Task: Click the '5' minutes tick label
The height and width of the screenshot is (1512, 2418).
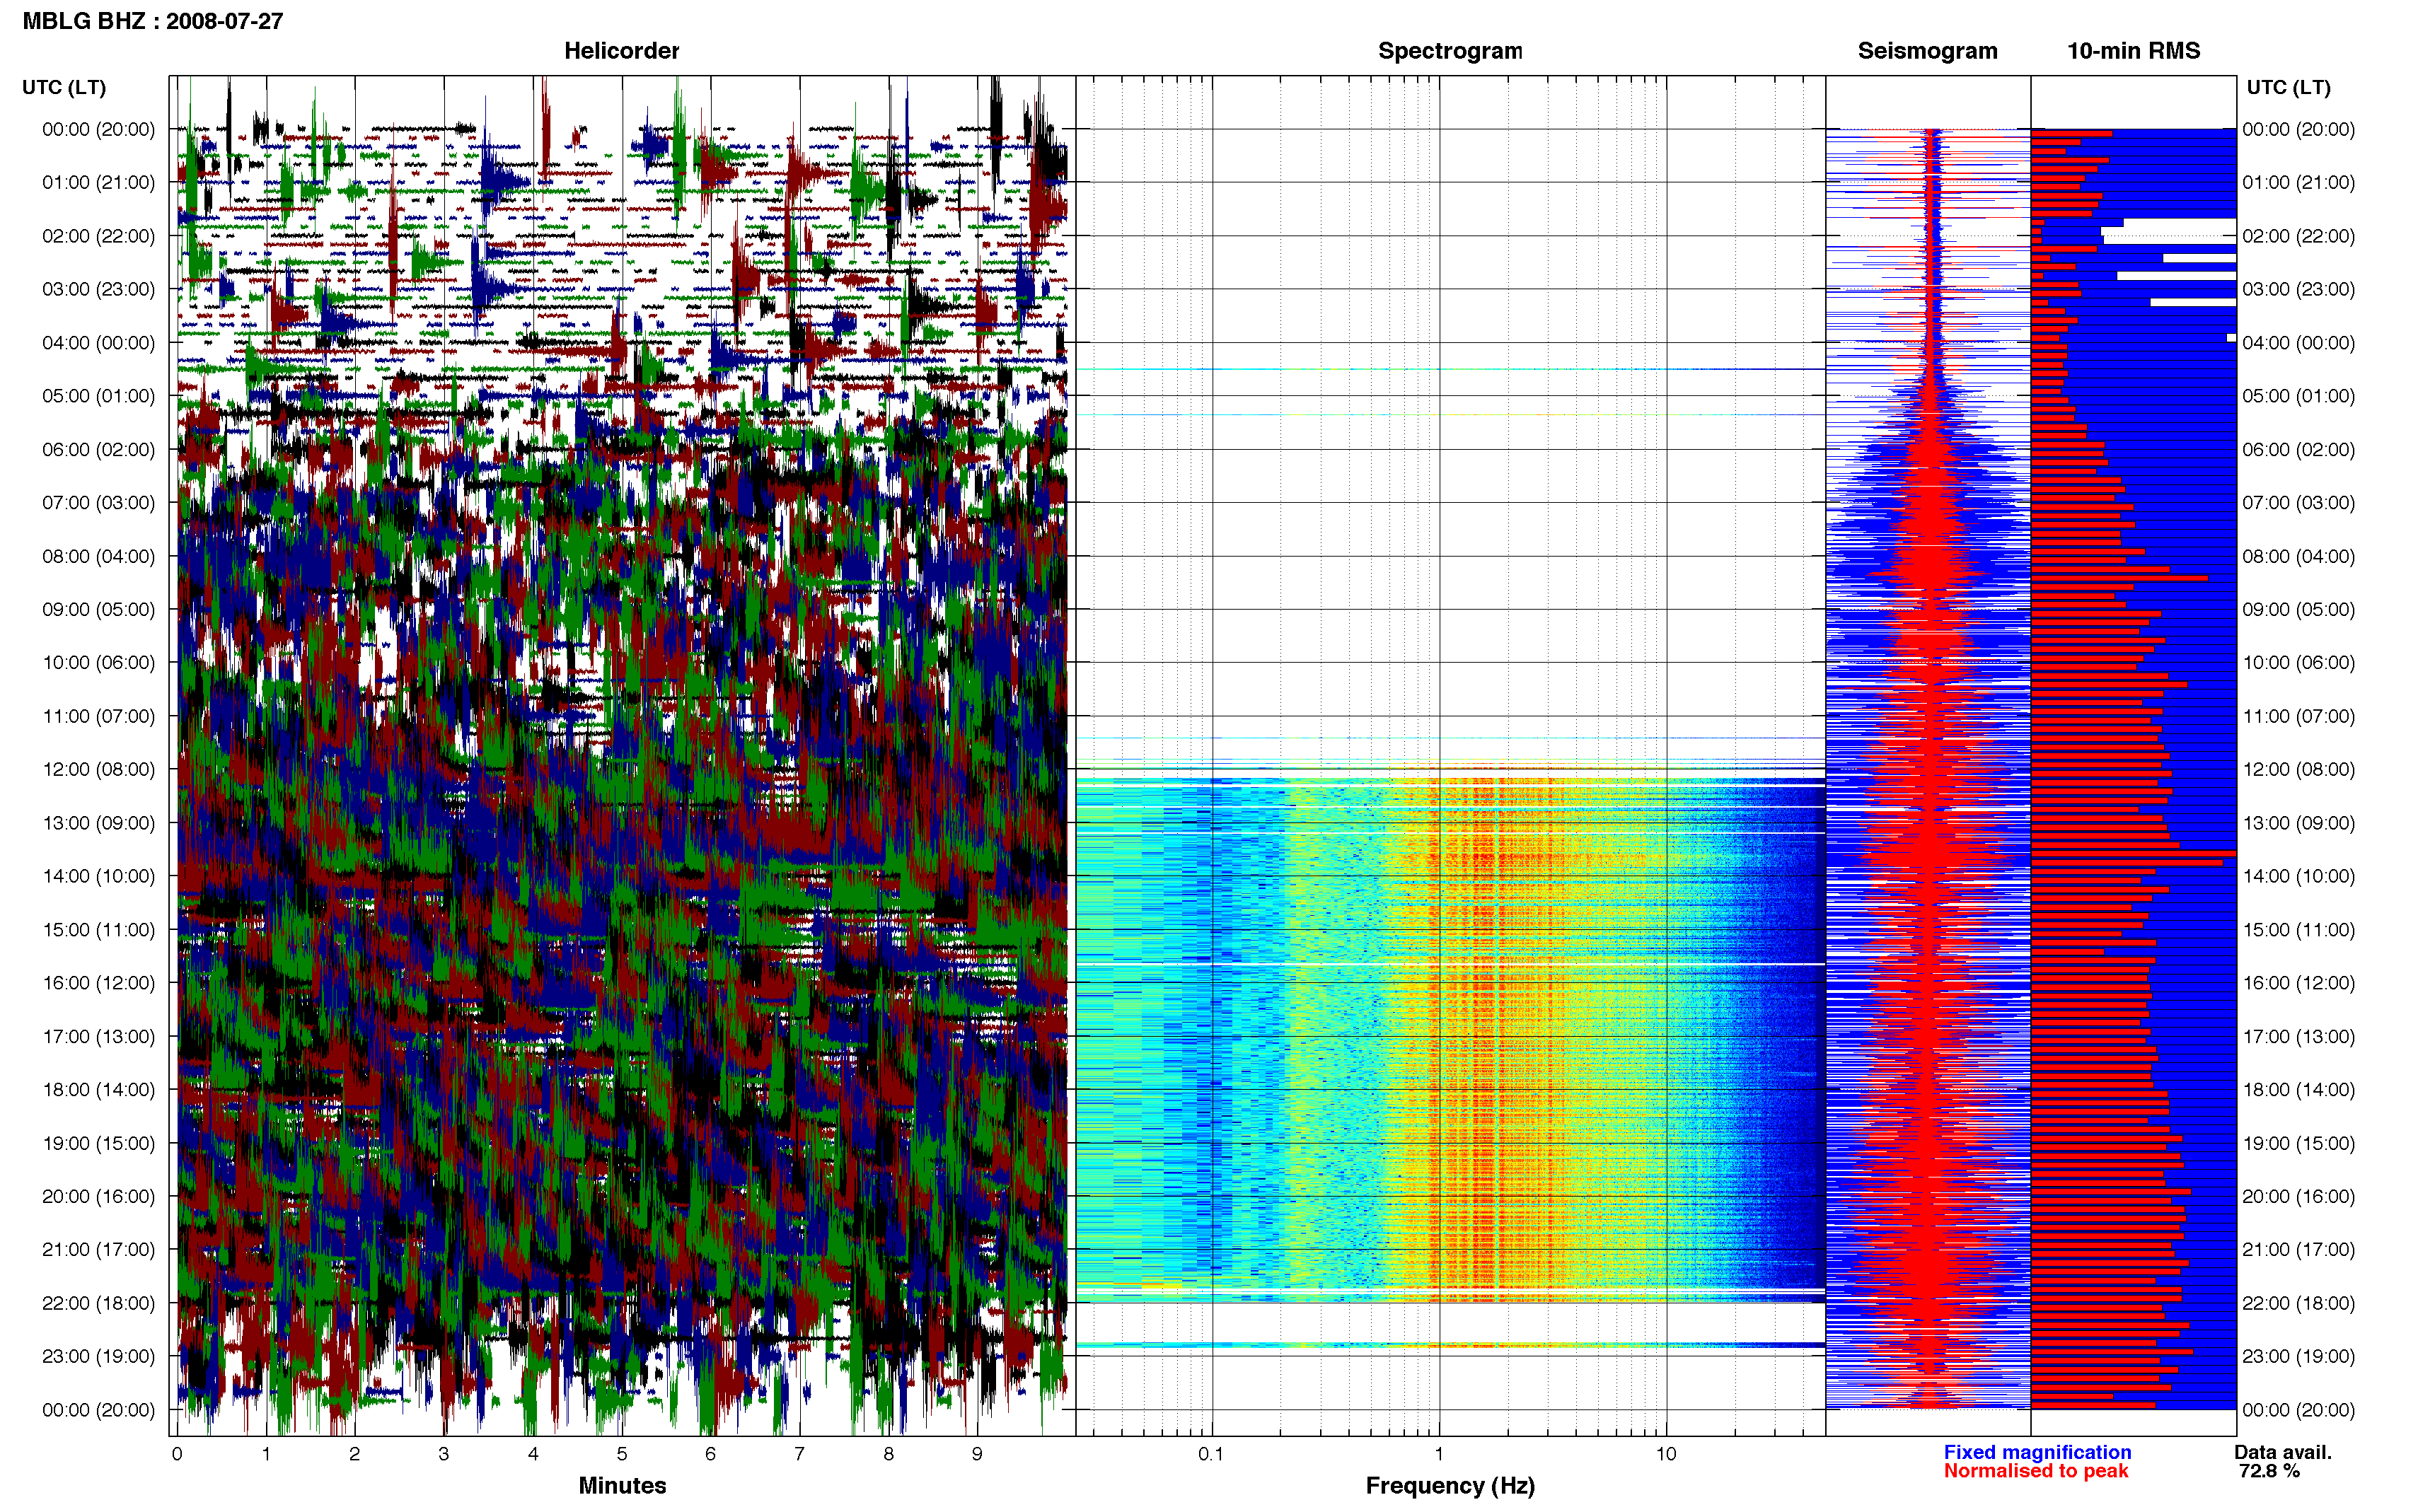Action: click(x=622, y=1454)
